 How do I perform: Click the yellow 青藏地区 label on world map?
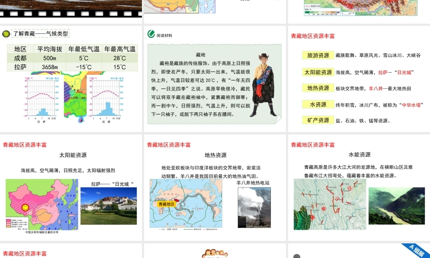coord(166,204)
